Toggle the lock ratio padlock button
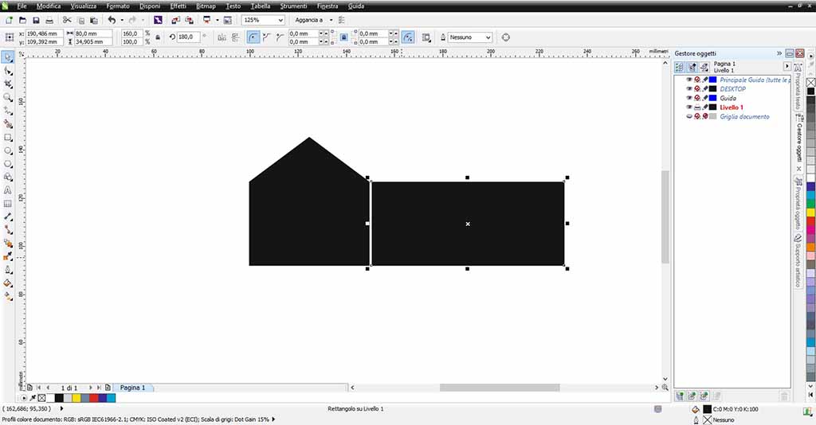Image resolution: width=816 pixels, height=425 pixels. 158,37
